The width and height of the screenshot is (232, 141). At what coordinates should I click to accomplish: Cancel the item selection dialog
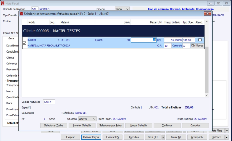195,126
